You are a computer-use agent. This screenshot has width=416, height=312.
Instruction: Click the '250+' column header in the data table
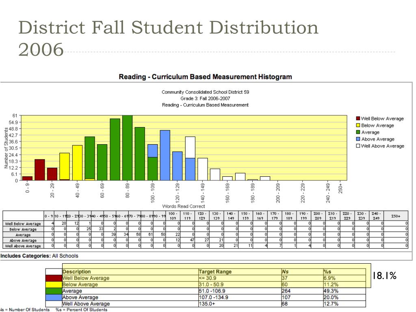pos(396,216)
